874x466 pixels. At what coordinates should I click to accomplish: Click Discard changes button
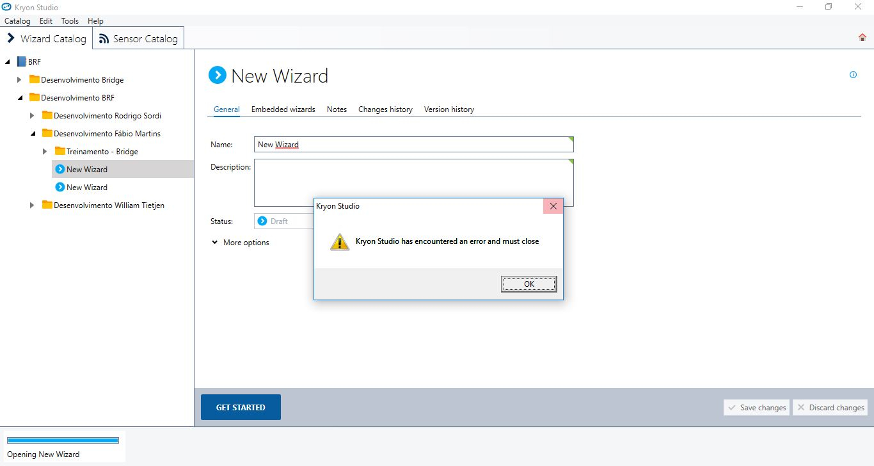pos(830,407)
